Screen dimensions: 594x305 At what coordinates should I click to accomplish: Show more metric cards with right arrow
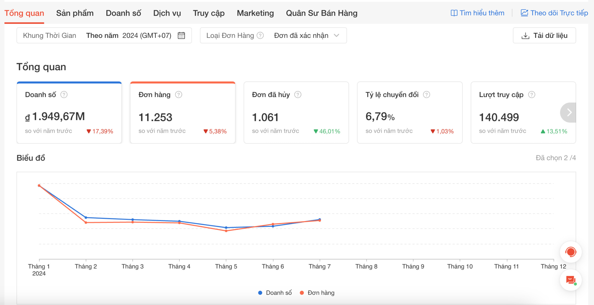[x=569, y=112]
